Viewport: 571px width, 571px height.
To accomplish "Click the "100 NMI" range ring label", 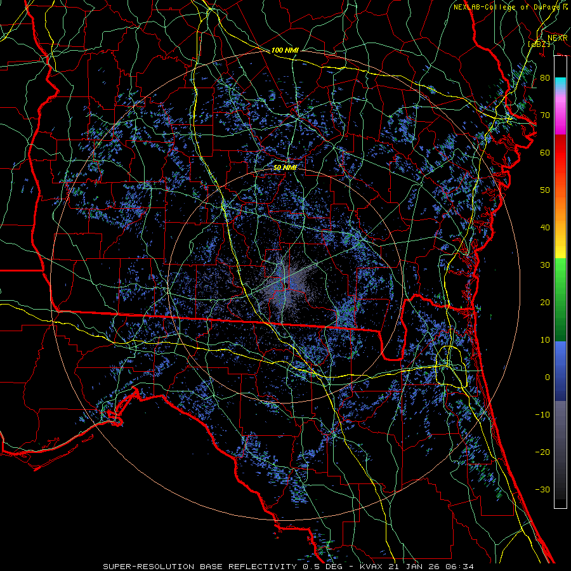I will [x=285, y=50].
